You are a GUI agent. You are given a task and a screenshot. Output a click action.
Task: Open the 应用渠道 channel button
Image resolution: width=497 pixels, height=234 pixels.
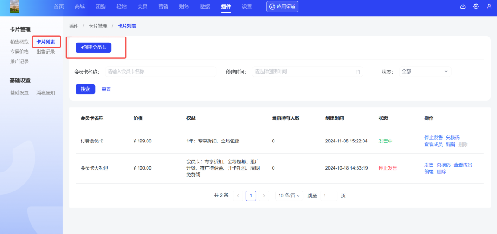tap(282, 6)
